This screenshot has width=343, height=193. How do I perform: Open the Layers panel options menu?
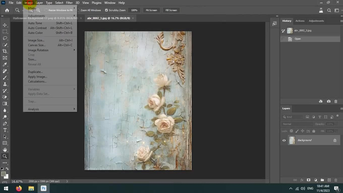tap(341, 109)
